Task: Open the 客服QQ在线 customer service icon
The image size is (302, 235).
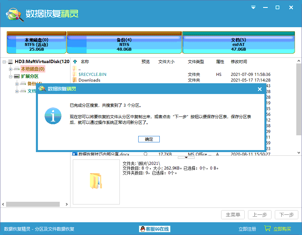Action: coord(143,229)
